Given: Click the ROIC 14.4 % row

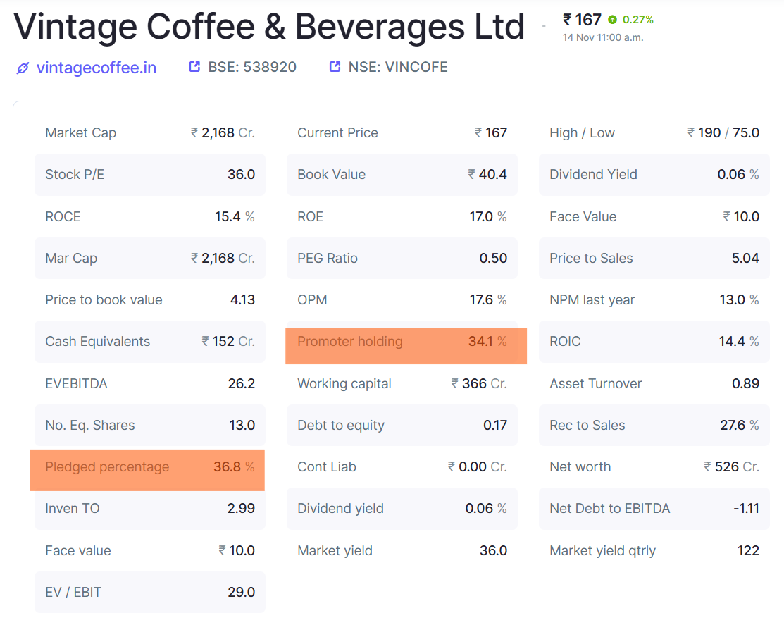Looking at the screenshot, I should click(x=654, y=342).
